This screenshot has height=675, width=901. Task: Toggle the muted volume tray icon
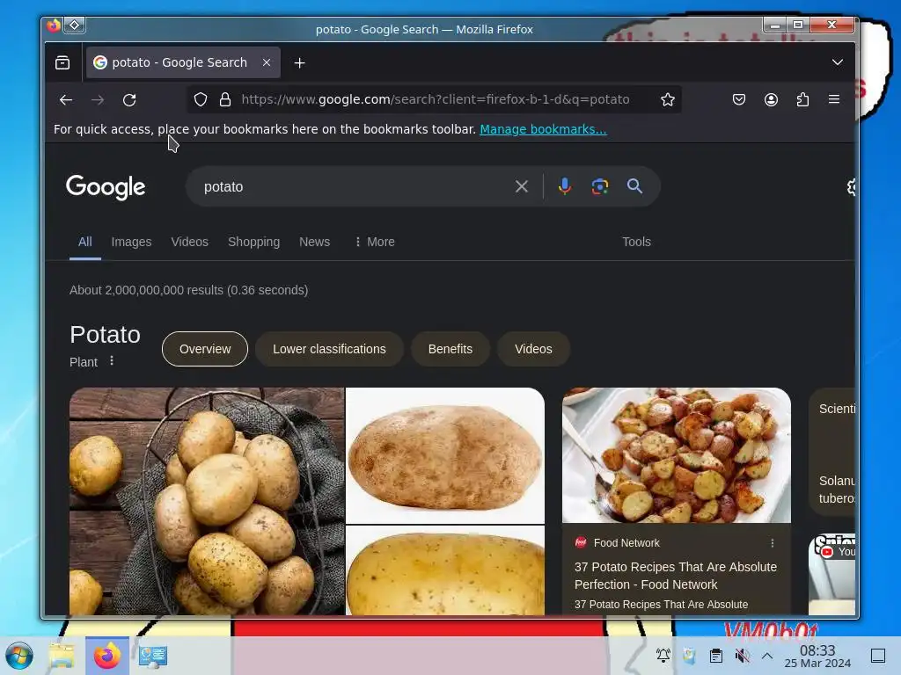click(x=742, y=656)
